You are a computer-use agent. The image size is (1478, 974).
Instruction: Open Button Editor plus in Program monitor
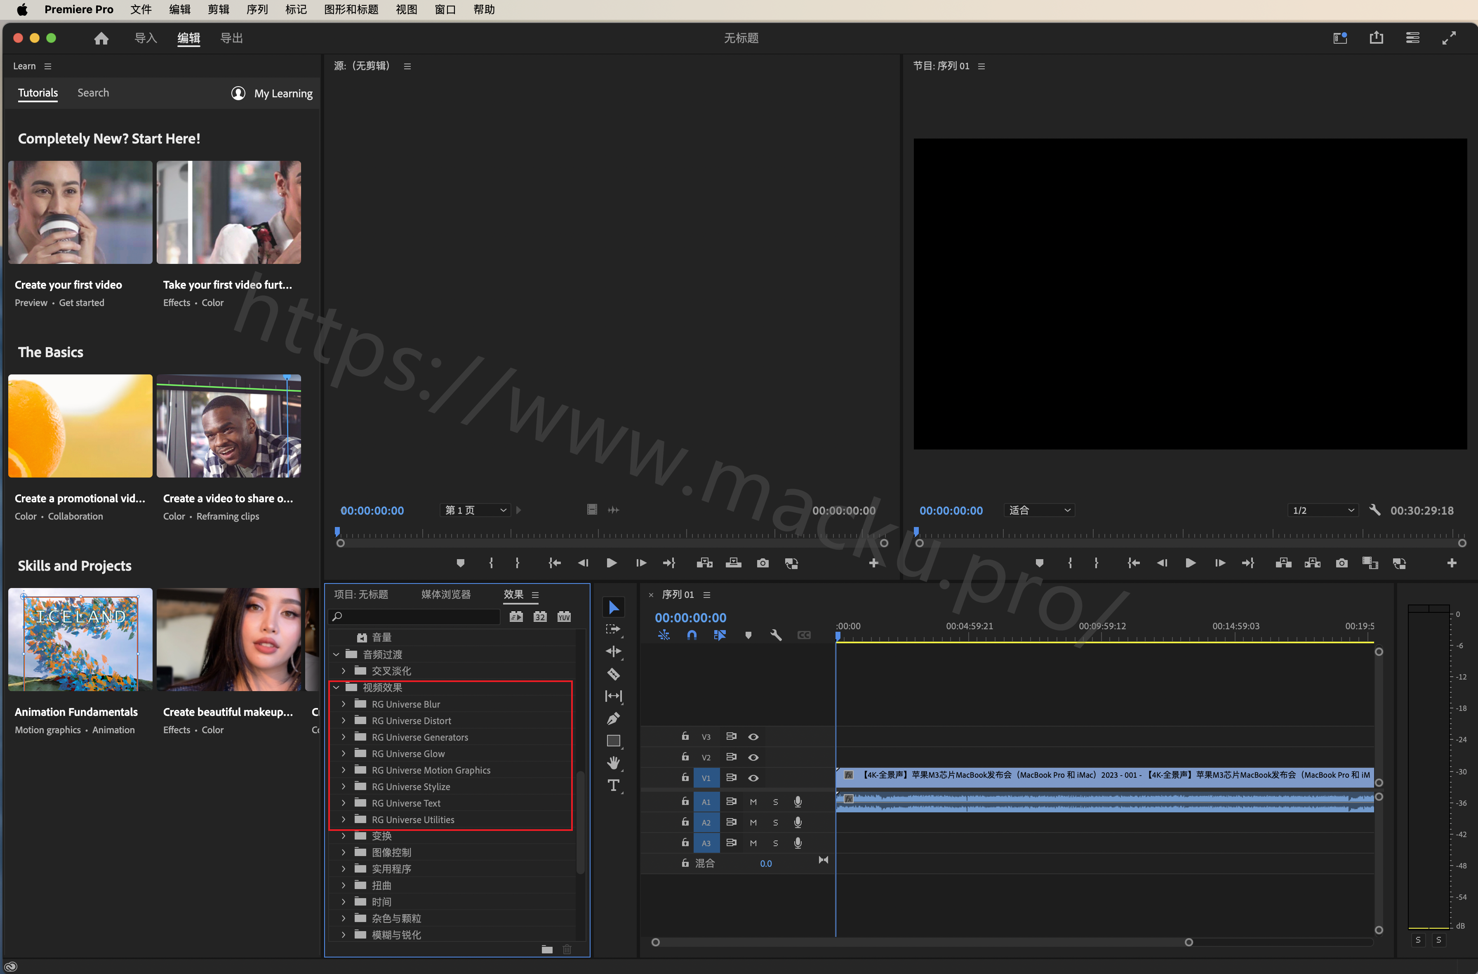tap(1452, 563)
